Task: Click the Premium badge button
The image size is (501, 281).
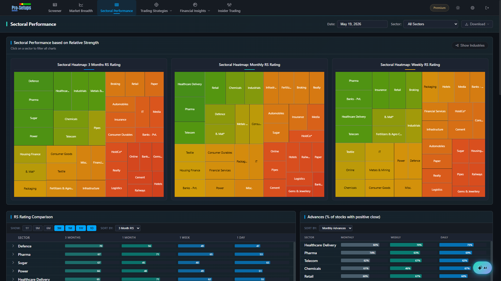Action: coord(439,8)
